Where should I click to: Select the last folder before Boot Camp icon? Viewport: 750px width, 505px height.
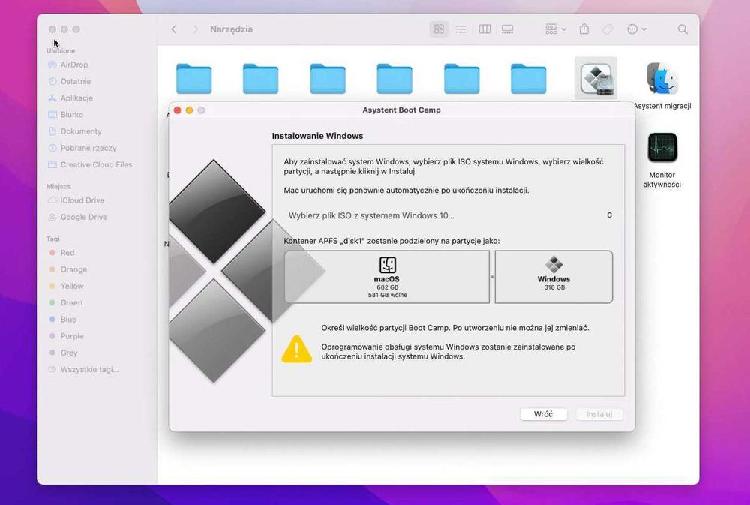click(528, 79)
